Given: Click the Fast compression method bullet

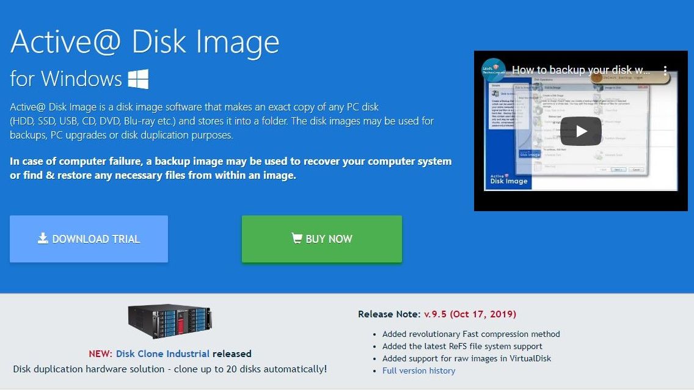Looking at the screenshot, I should point(471,334).
